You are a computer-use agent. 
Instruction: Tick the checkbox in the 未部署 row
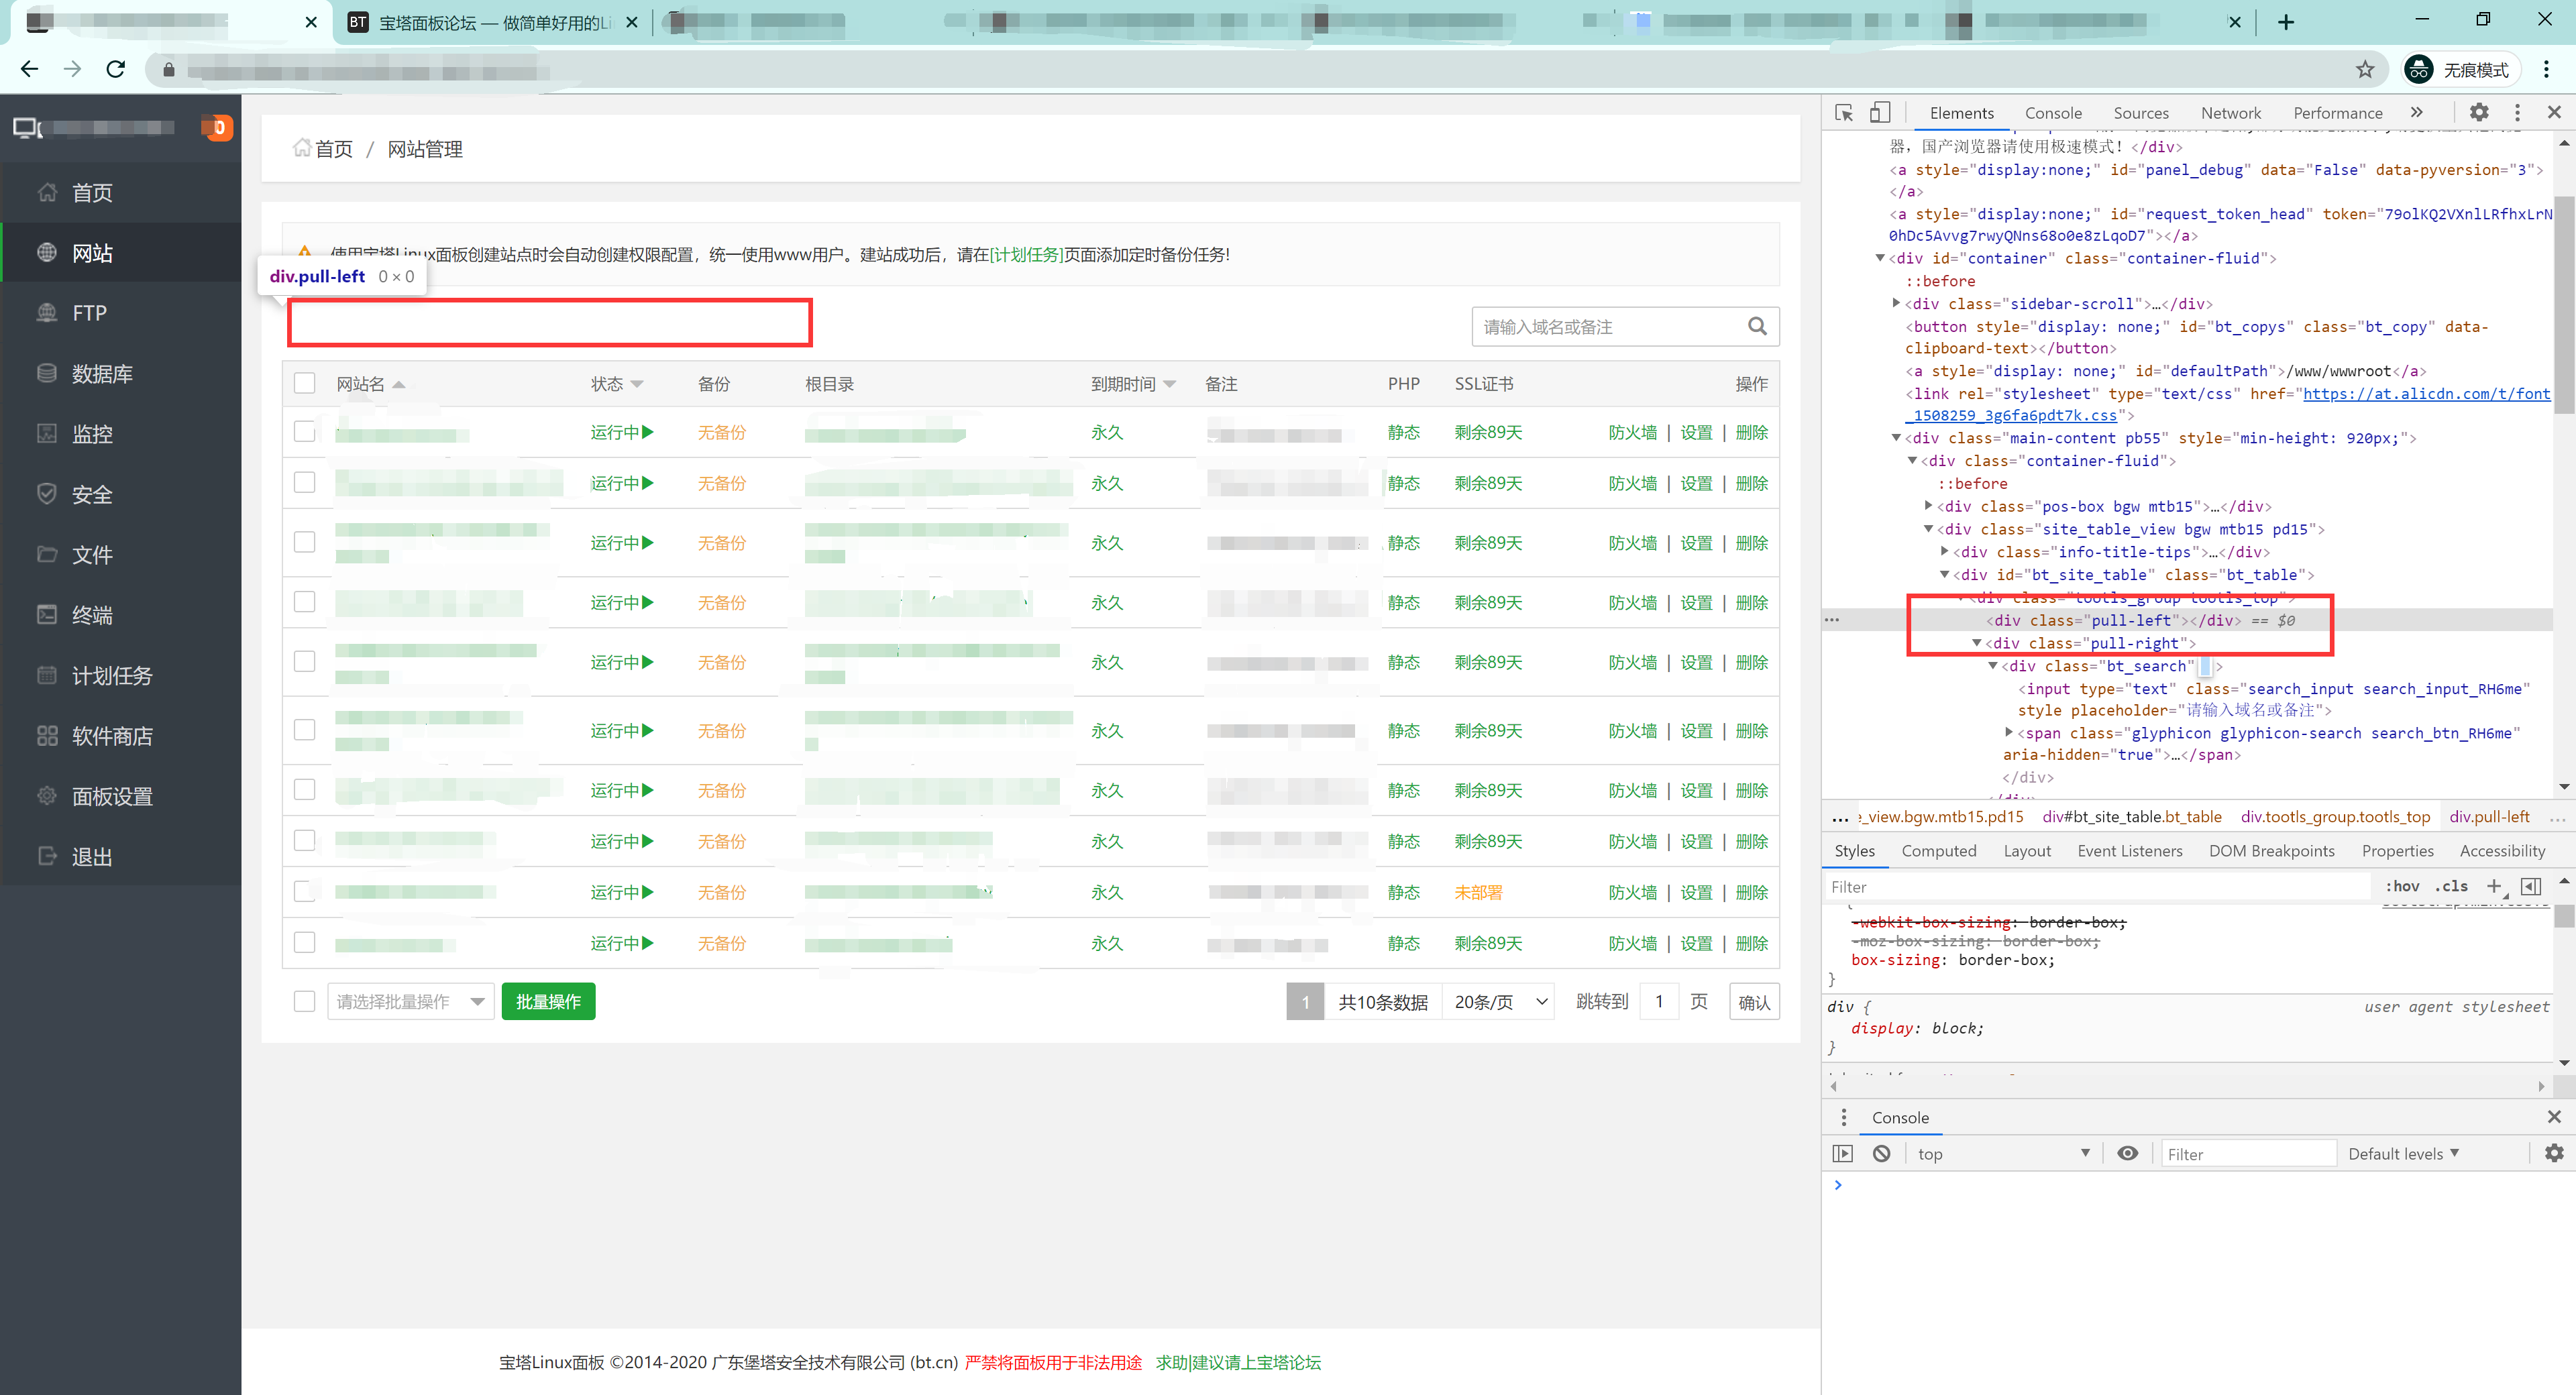[304, 891]
